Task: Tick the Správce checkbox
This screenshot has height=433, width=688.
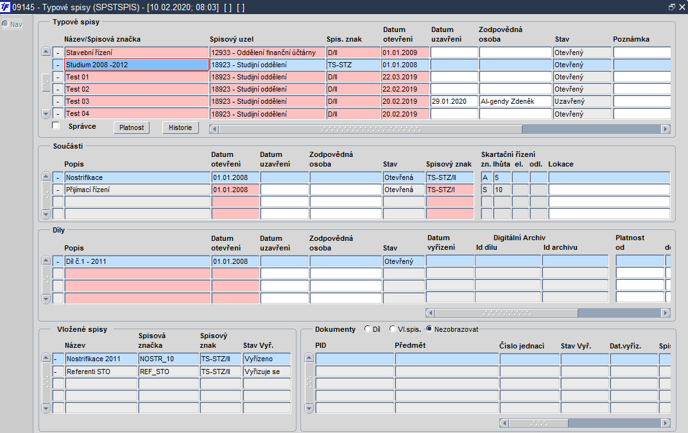Action: pyautogui.click(x=56, y=126)
